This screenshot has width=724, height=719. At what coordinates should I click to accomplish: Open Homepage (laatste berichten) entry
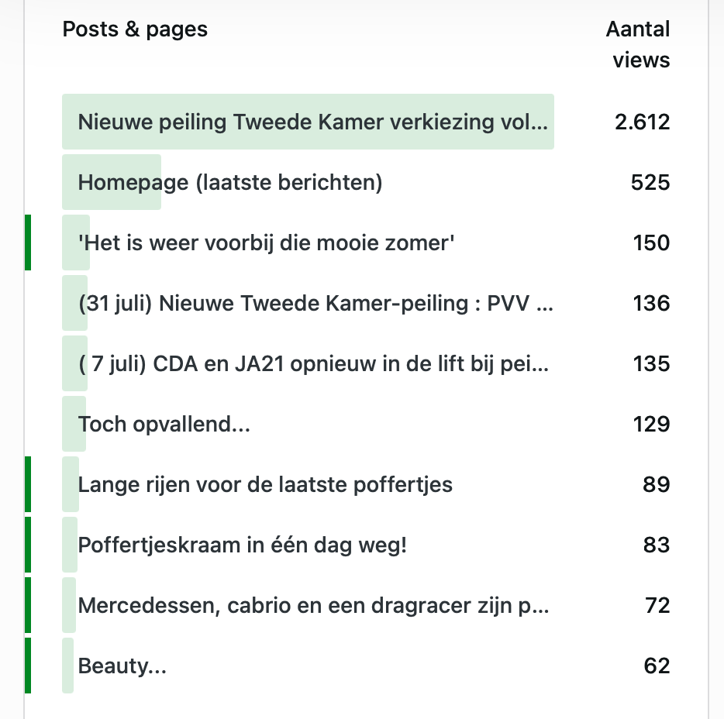coord(230,183)
